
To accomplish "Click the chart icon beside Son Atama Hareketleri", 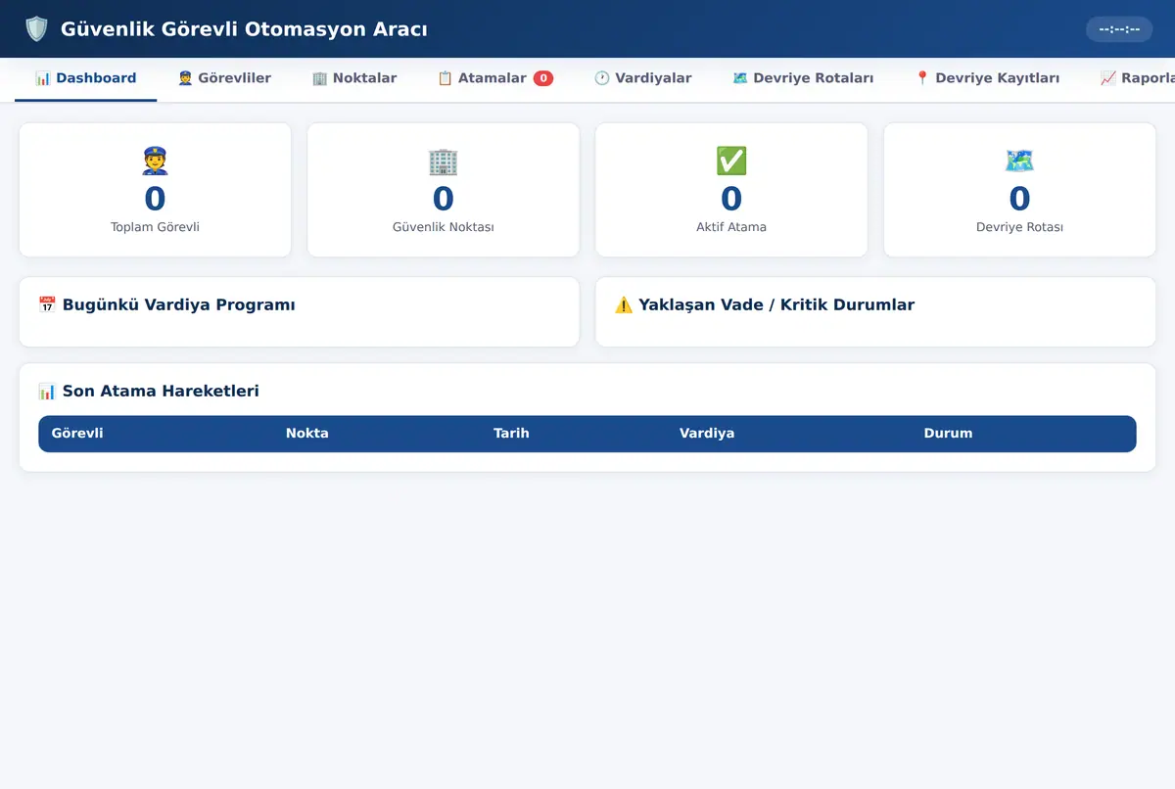I will (47, 391).
